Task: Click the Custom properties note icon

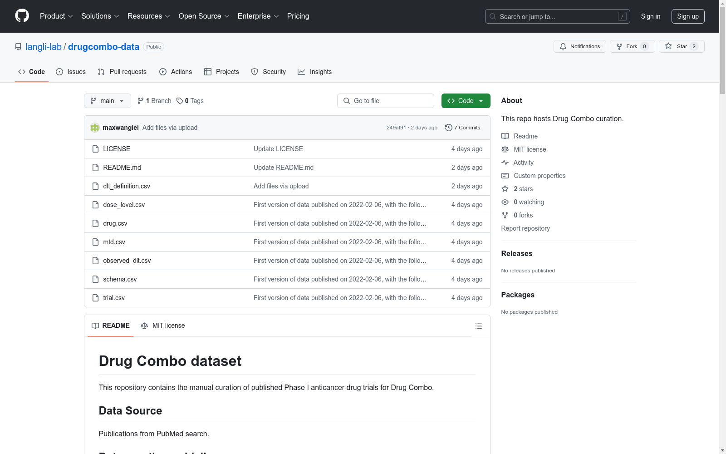Action: 505,176
